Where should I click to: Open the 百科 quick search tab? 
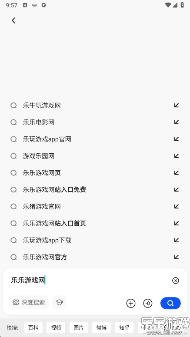click(33, 328)
